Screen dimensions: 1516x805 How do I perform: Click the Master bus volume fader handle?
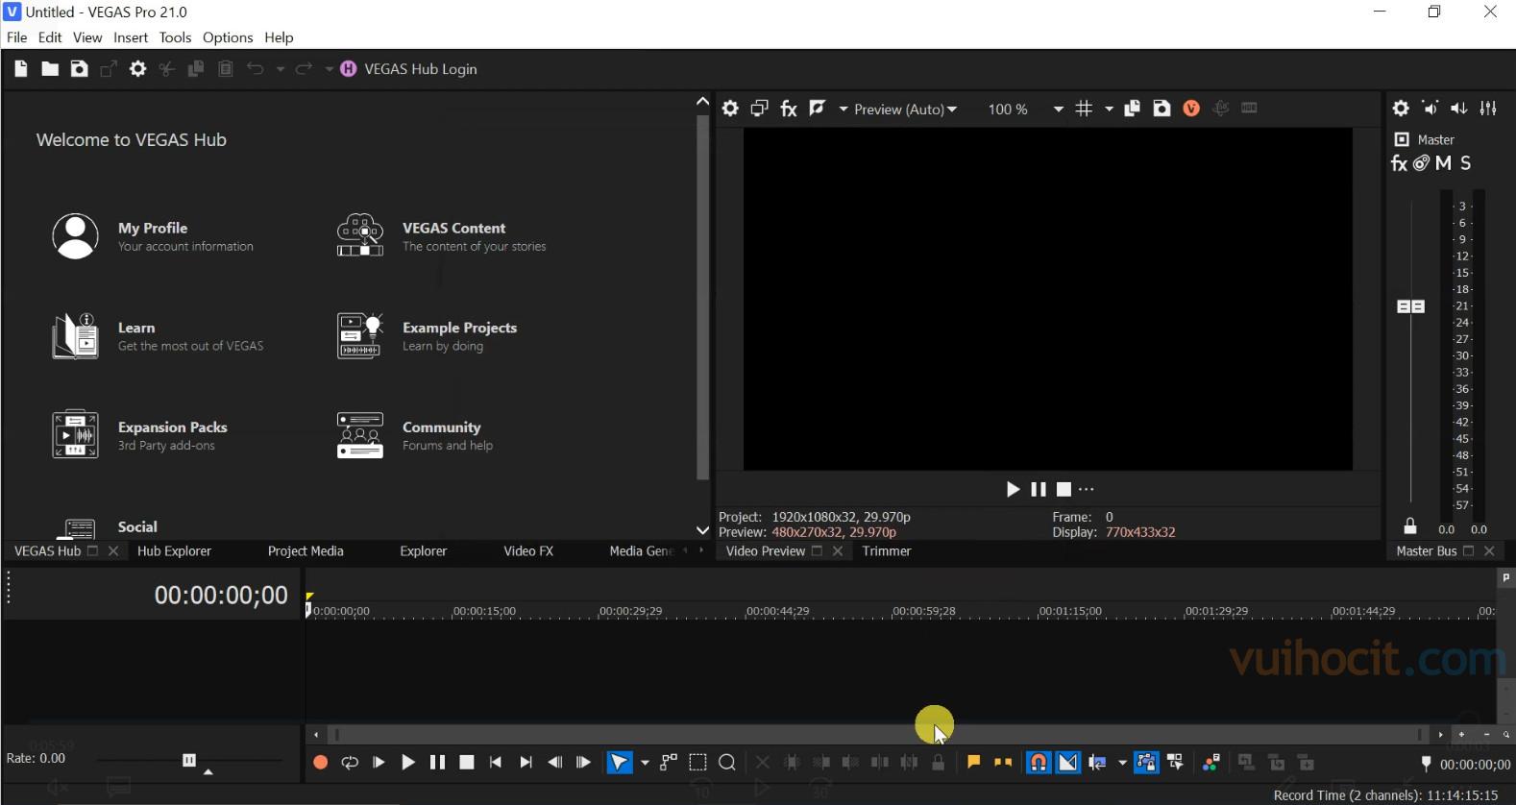coord(1410,306)
